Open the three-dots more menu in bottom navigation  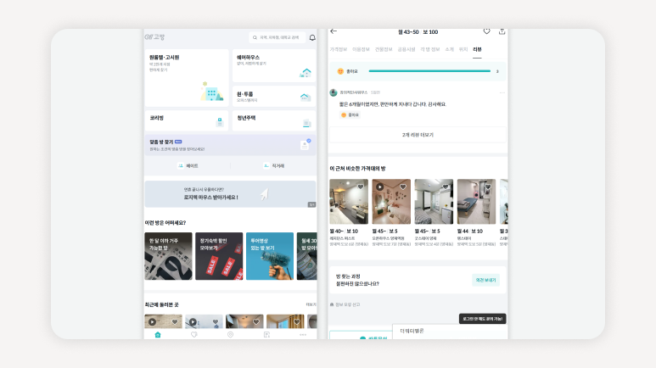(303, 335)
